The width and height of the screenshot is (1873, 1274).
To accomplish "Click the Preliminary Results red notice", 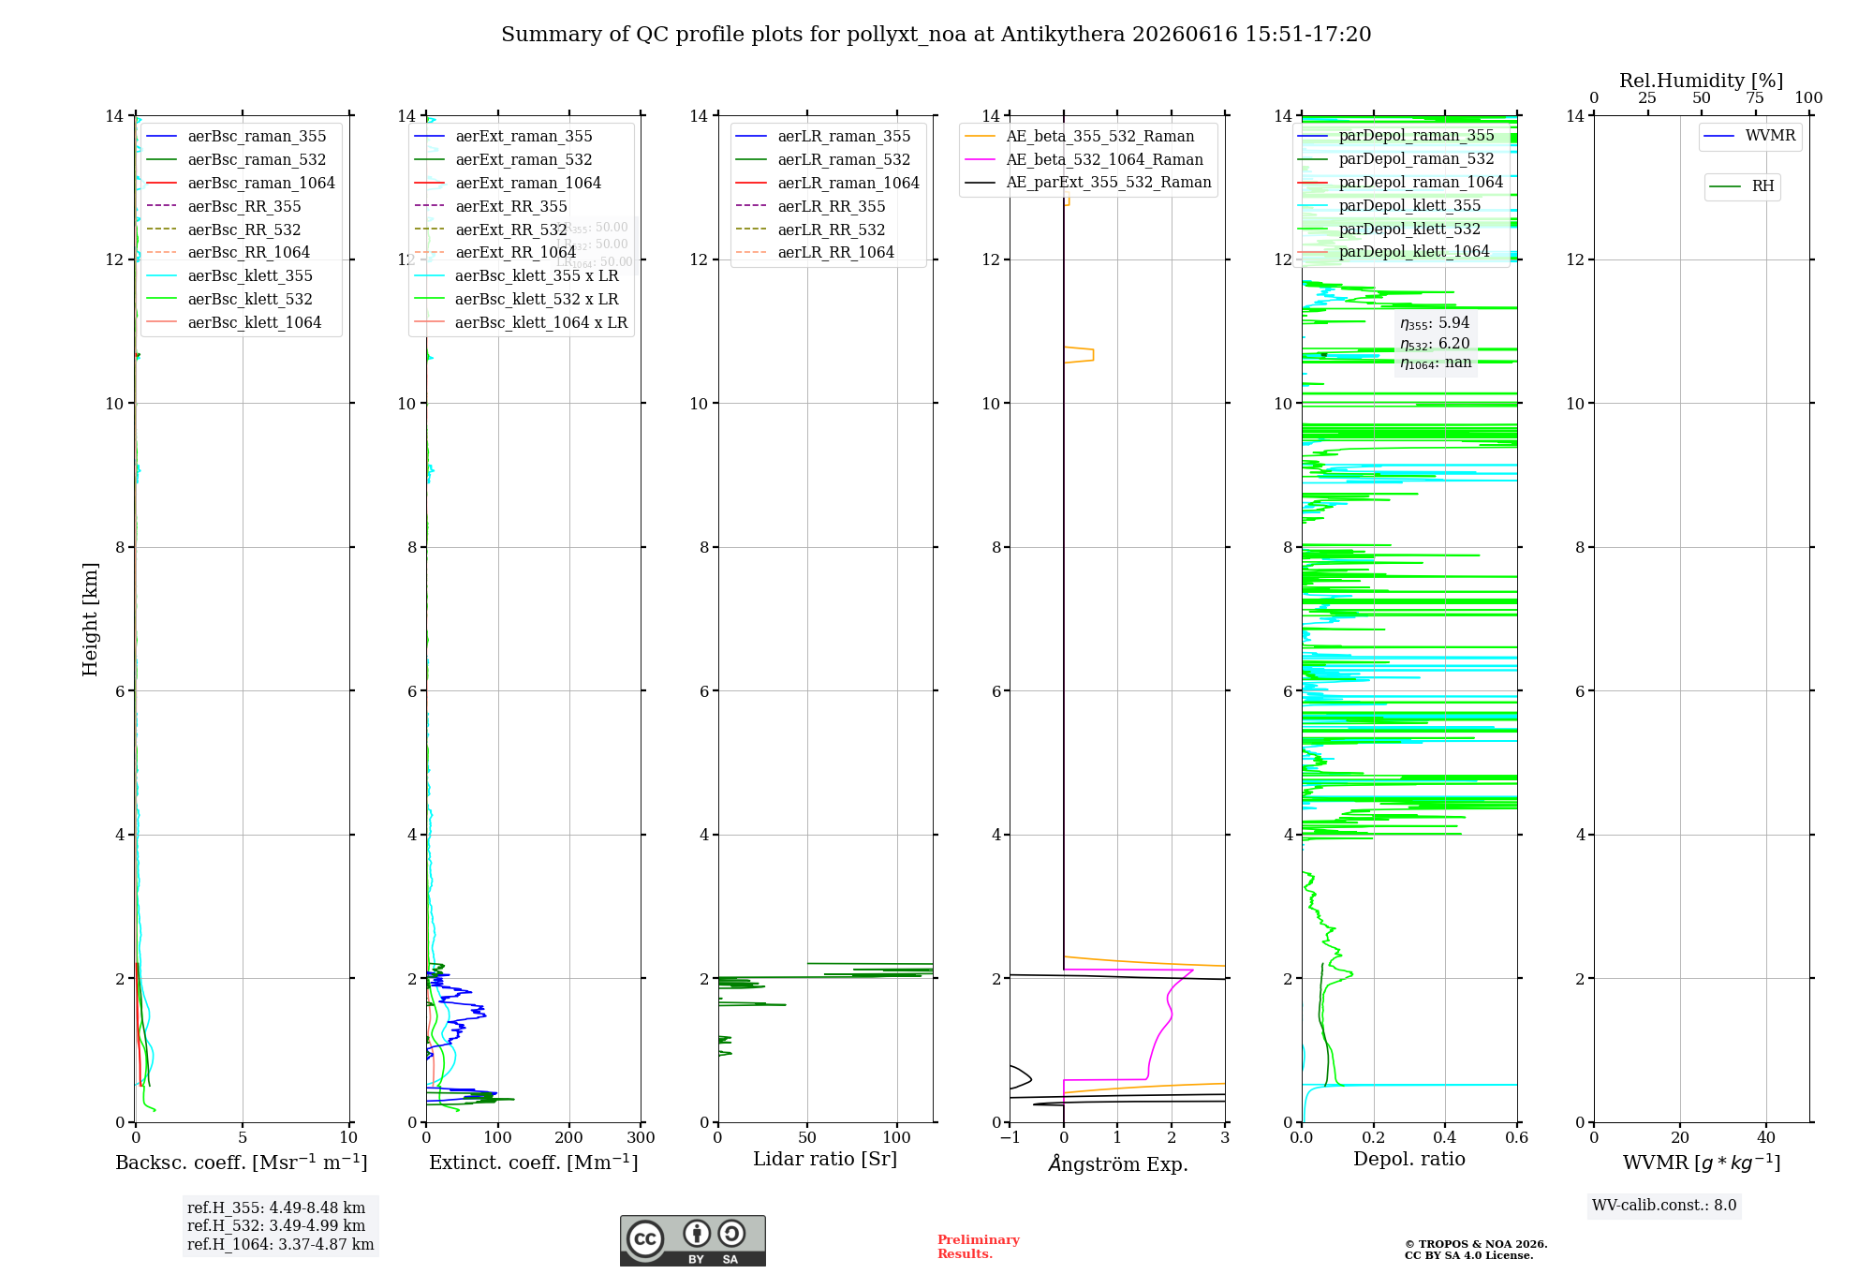I will click(979, 1247).
